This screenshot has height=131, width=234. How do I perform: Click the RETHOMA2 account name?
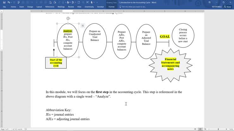(217, 7)
